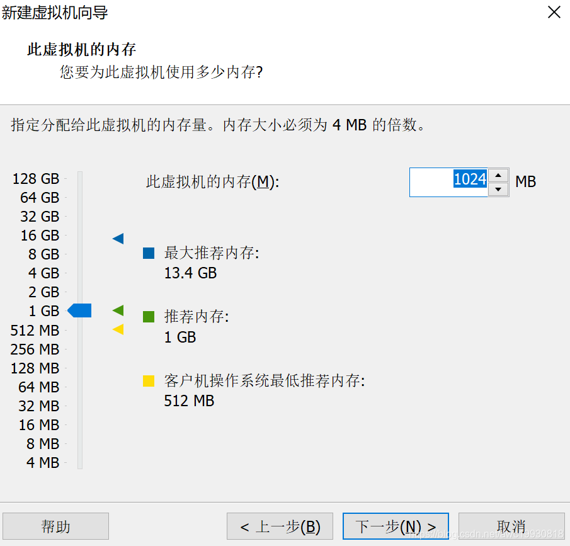Click the yellow minimum recommended memory arrow marker
The height and width of the screenshot is (546, 570).
tap(118, 329)
